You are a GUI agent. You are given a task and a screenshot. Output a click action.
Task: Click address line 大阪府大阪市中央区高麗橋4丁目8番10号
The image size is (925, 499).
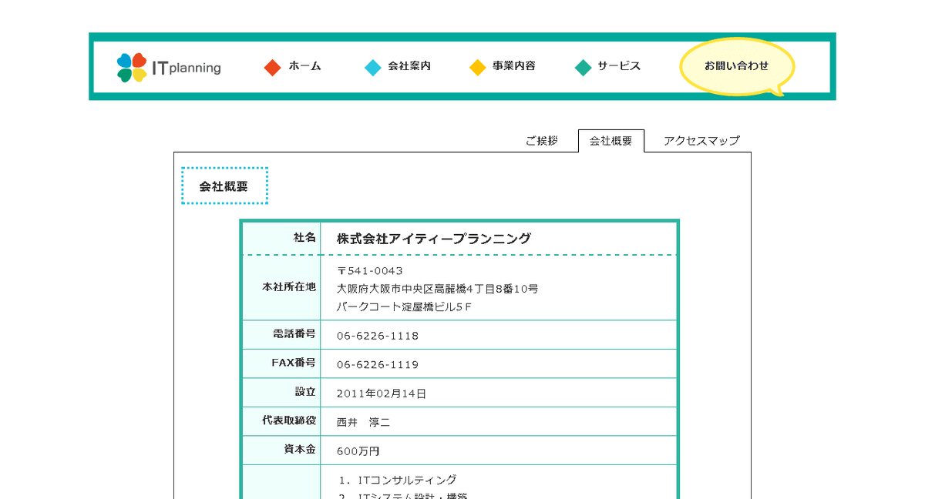click(437, 289)
